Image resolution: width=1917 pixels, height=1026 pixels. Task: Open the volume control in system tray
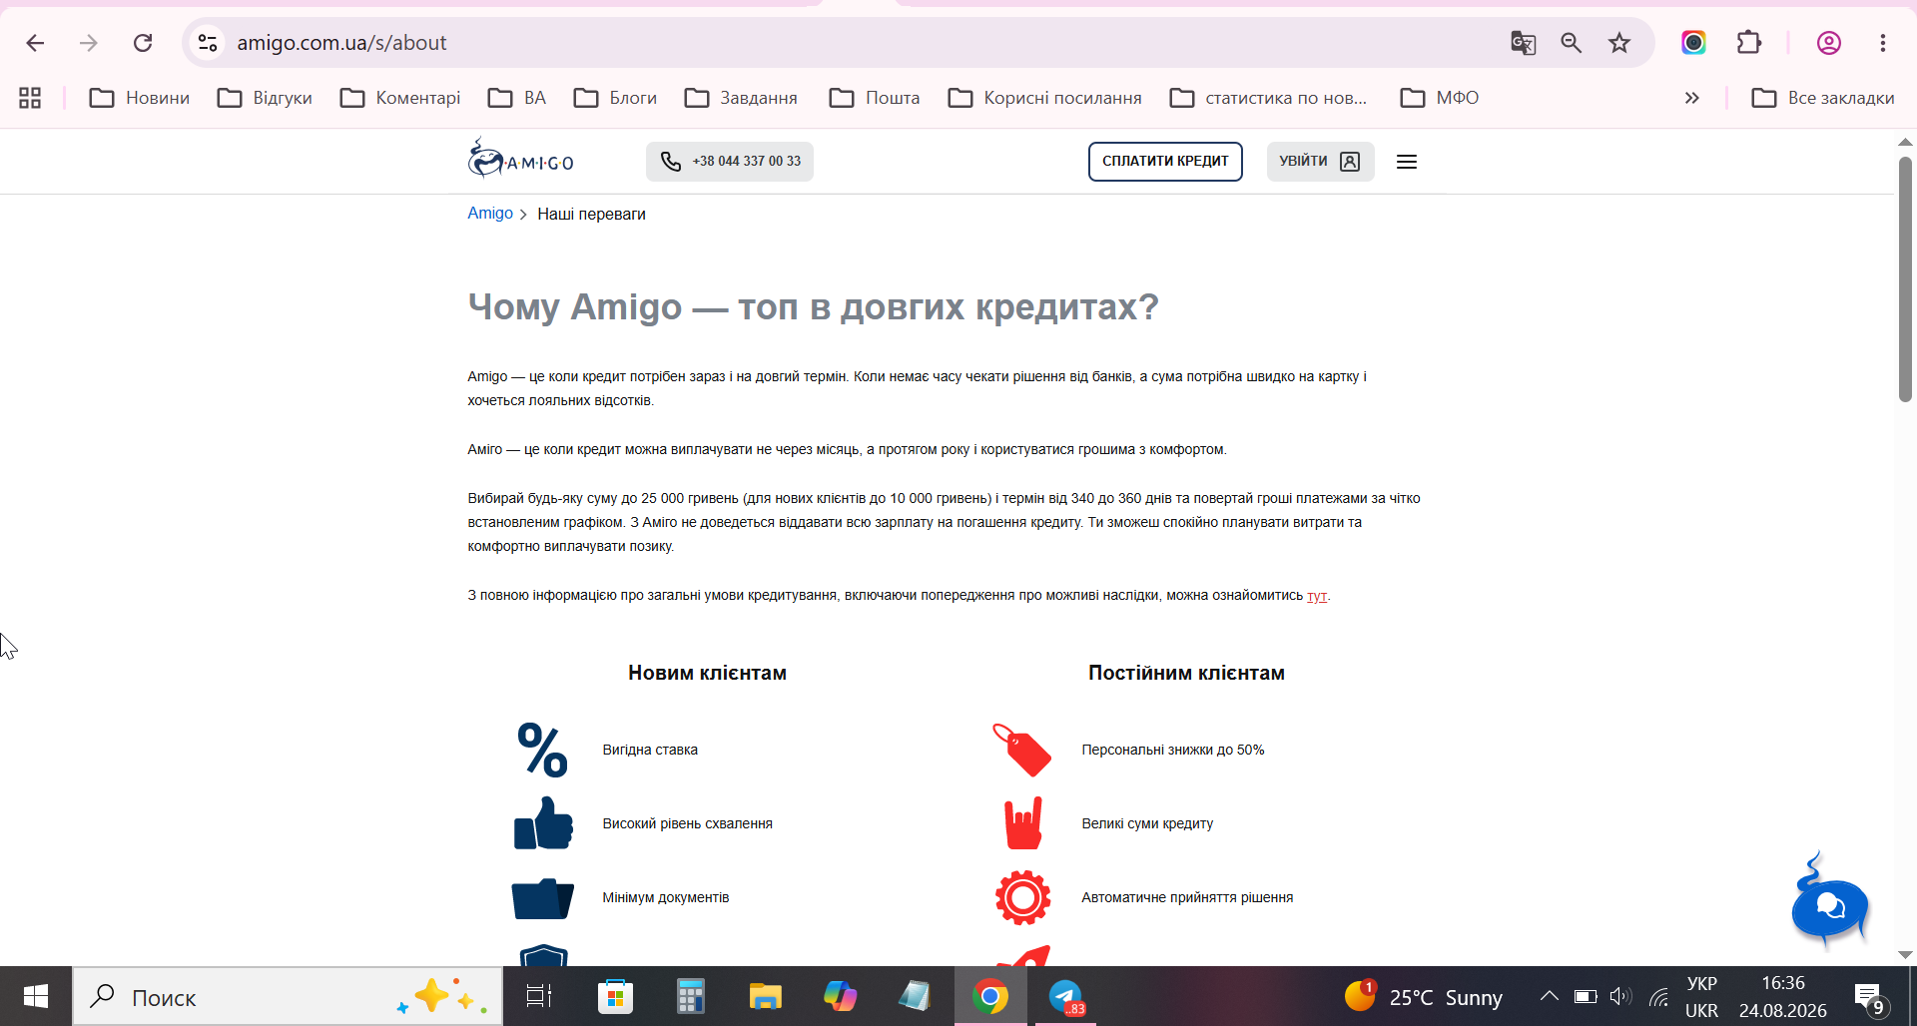tap(1620, 996)
